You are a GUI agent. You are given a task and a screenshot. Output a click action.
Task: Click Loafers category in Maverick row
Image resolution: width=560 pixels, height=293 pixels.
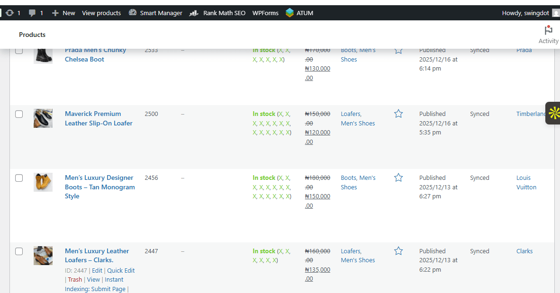pyautogui.click(x=351, y=114)
